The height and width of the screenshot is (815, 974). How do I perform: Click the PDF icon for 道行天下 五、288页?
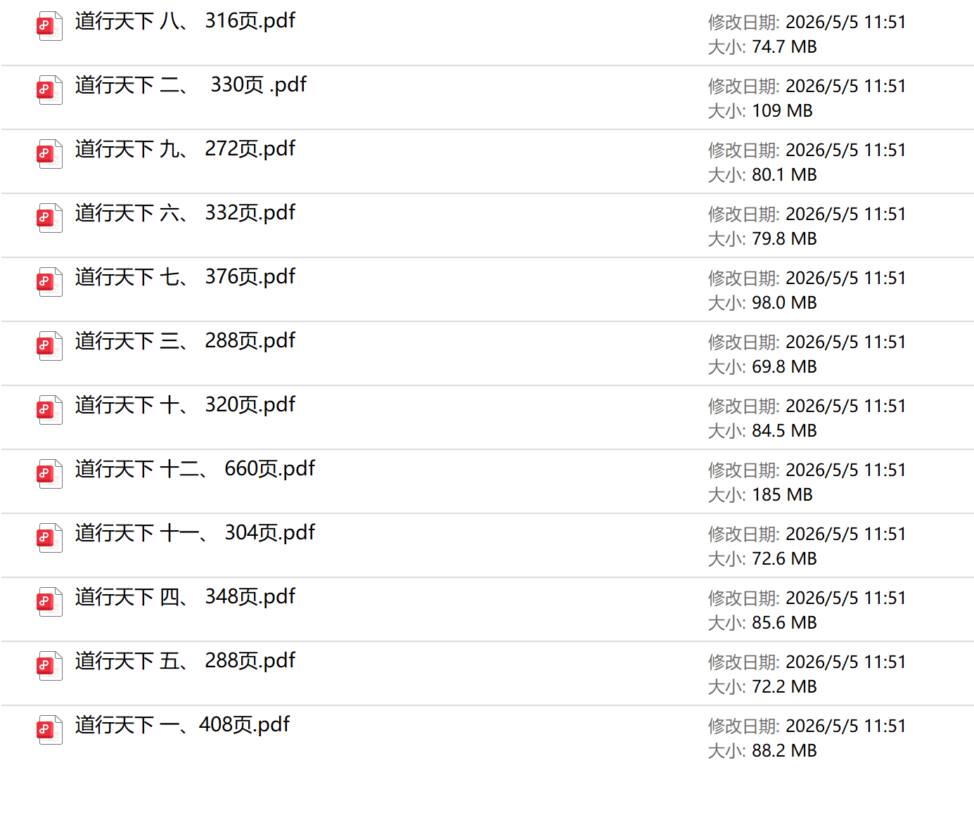click(49, 666)
